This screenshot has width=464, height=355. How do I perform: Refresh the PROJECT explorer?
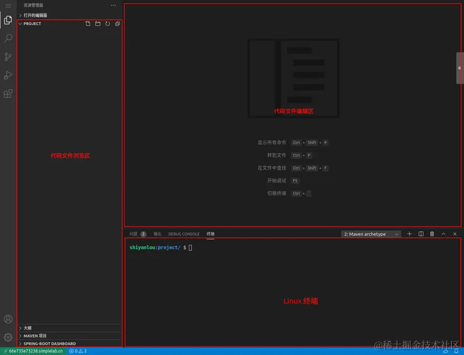108,24
